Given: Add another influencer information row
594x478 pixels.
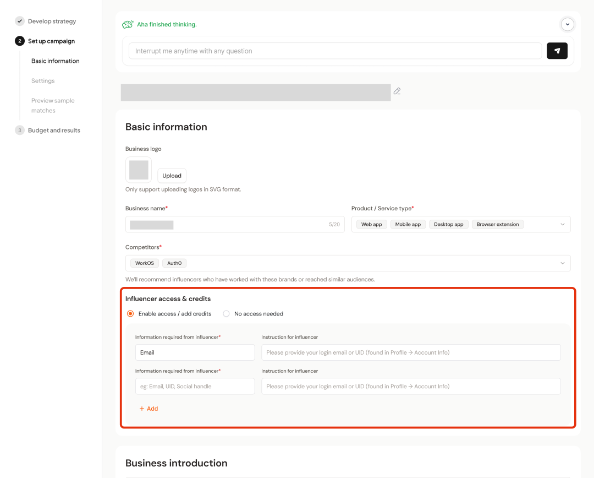Looking at the screenshot, I should click(x=148, y=409).
